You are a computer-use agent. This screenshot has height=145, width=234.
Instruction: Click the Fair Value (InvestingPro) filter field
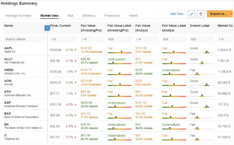pos(92,39)
